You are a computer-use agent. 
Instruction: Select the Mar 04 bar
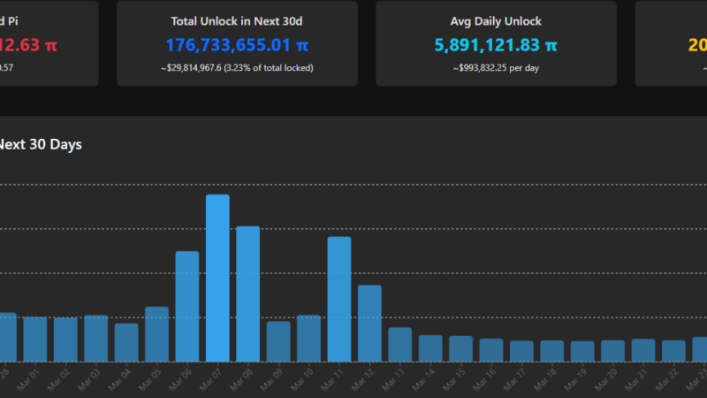pyautogui.click(x=126, y=342)
